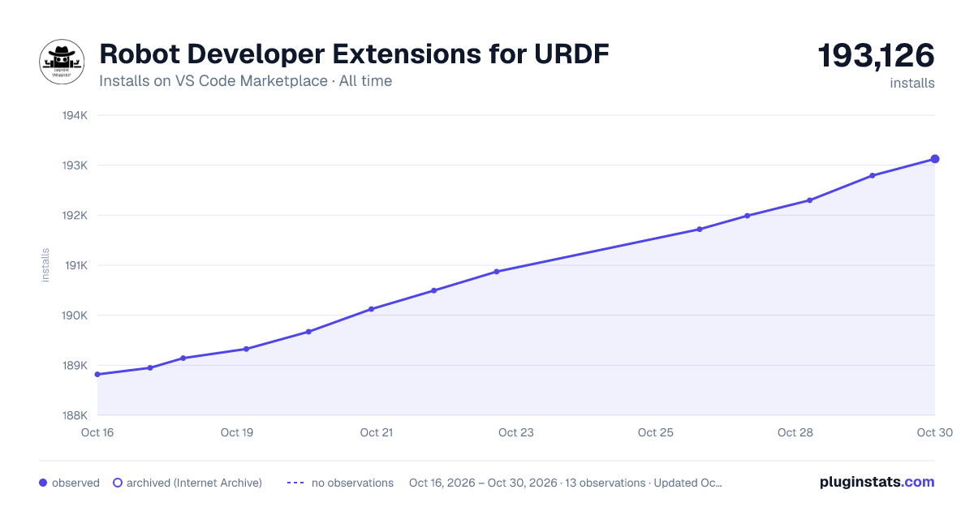Screen dimensions: 974x511
Task: Click the extension logo with hat icon
Action: pos(62,61)
